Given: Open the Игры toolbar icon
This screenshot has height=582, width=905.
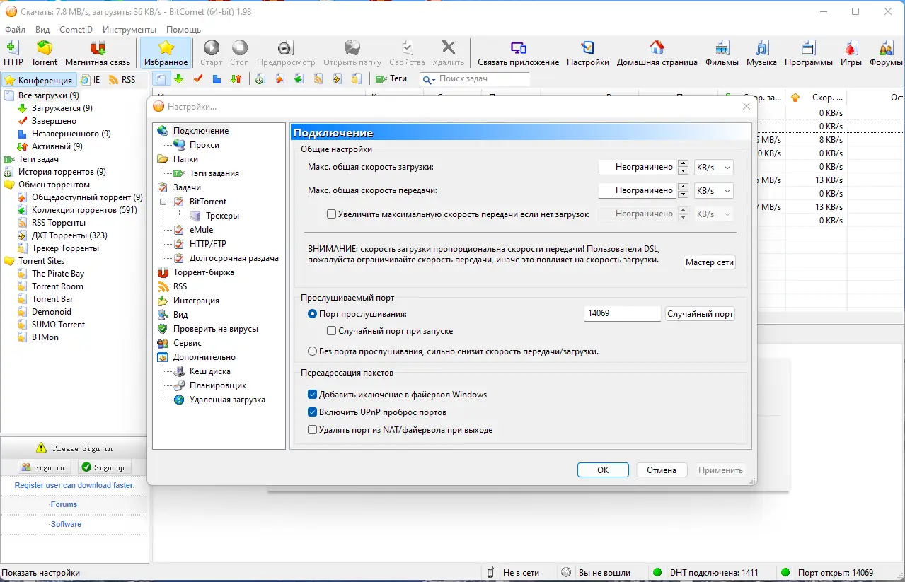Looking at the screenshot, I should pos(851,53).
